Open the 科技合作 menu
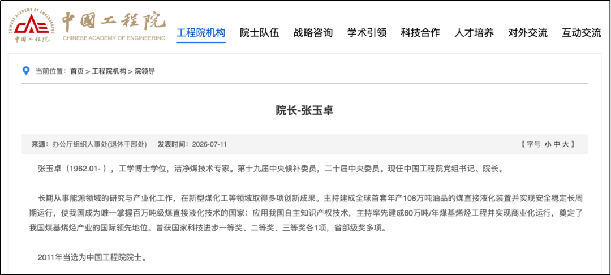This screenshot has width=611, height=275. tap(420, 33)
